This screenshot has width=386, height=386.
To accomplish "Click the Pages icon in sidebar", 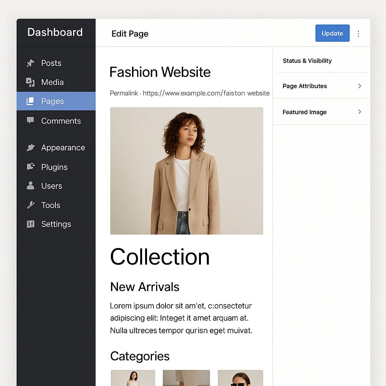I will (30, 101).
